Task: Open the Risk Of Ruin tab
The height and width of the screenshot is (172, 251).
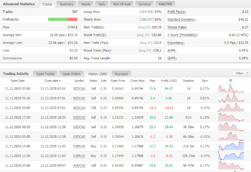Action: click(122, 4)
